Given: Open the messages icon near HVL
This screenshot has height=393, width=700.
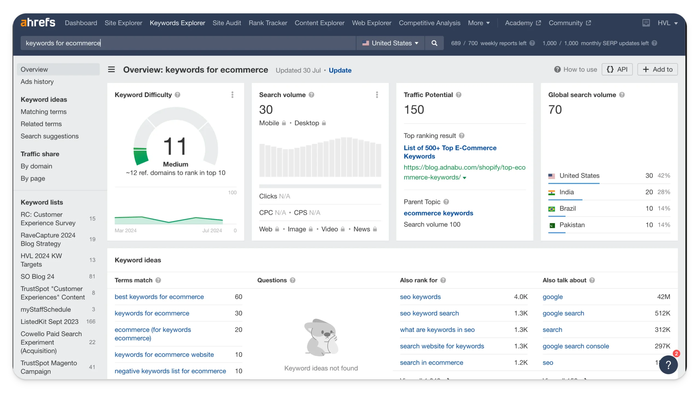Looking at the screenshot, I should coord(646,23).
